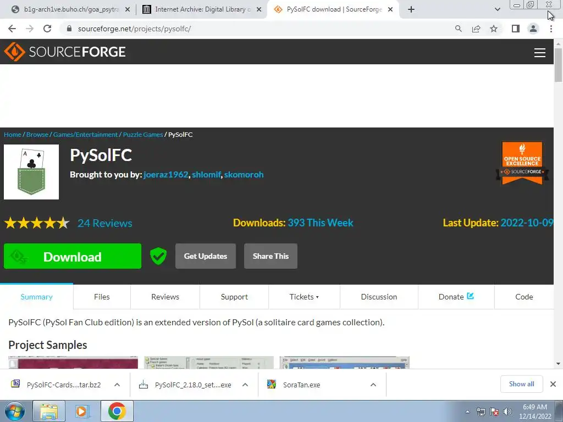This screenshot has width=563, height=422.
Task: Click the zoom magnifier icon in address bar
Action: [x=458, y=29]
